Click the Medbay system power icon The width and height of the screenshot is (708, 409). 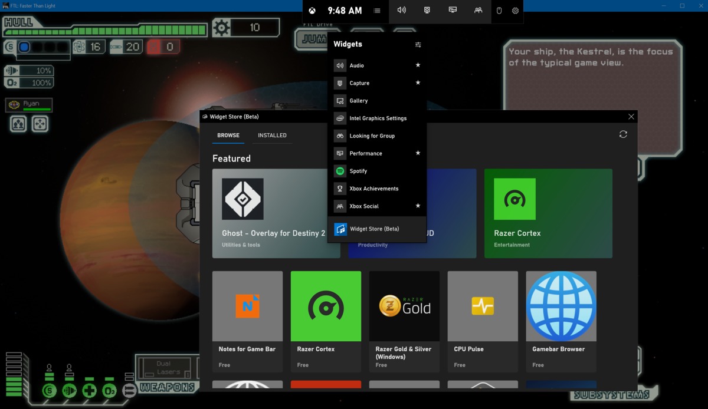(89, 390)
